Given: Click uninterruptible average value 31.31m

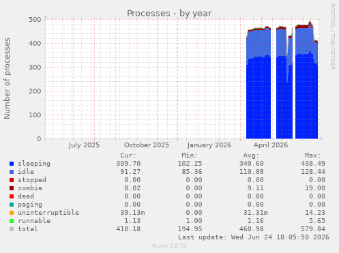Looking at the screenshot, I should pos(256,213).
